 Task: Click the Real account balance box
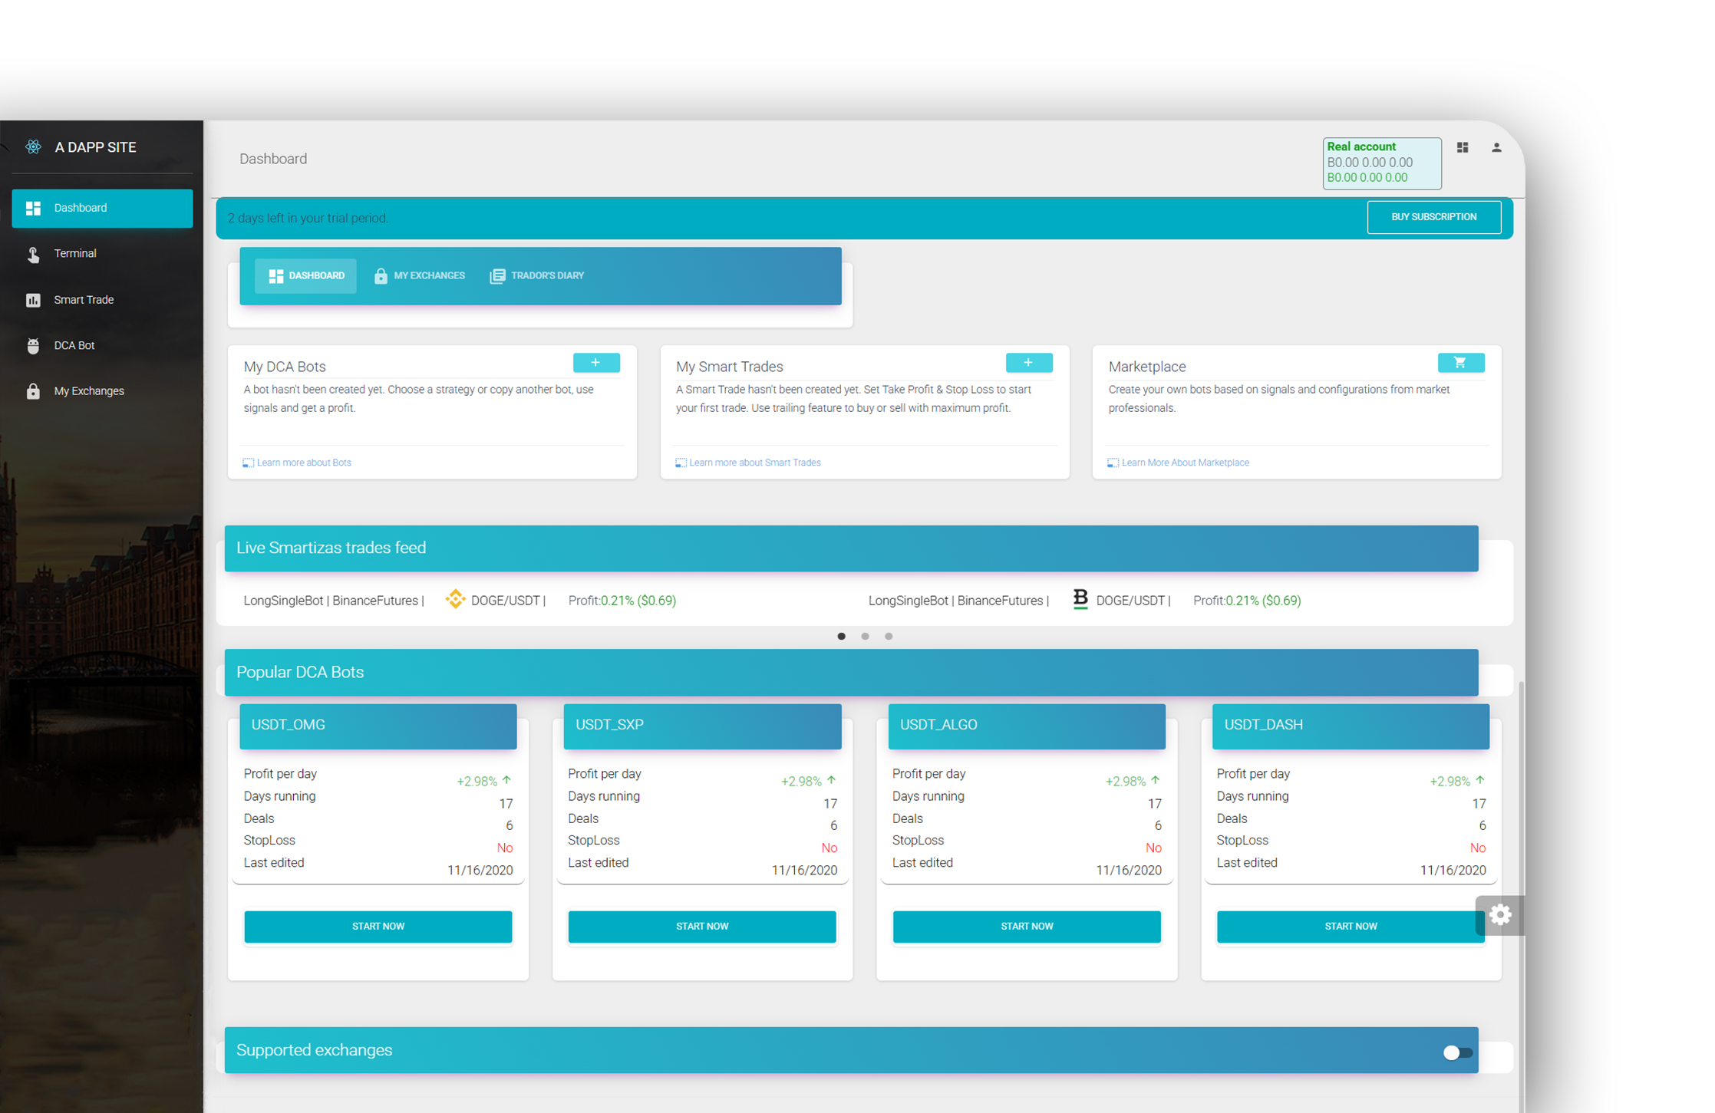(1381, 163)
